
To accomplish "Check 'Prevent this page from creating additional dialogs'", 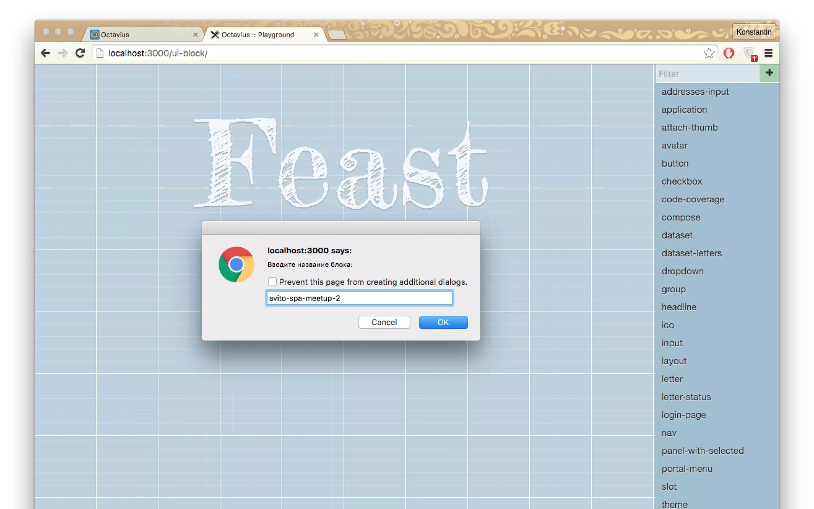I will [x=272, y=282].
